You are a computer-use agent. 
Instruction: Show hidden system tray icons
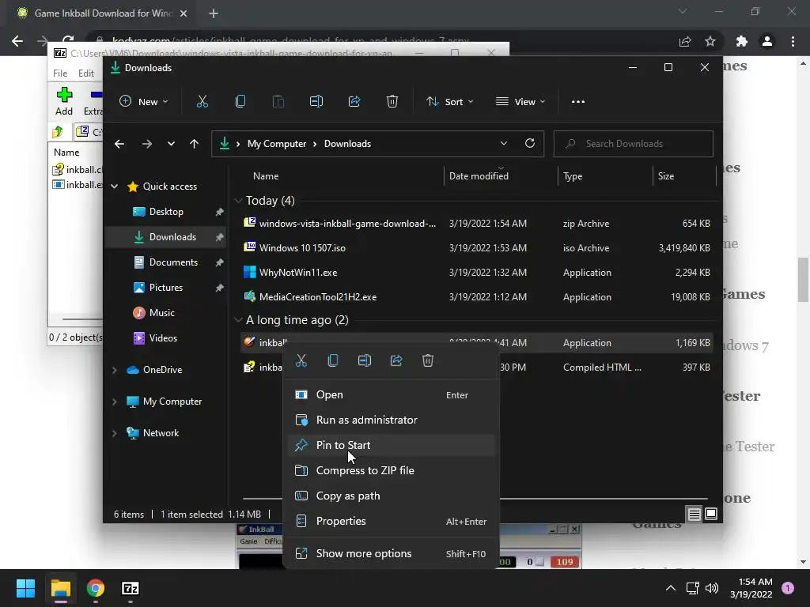[x=671, y=588]
